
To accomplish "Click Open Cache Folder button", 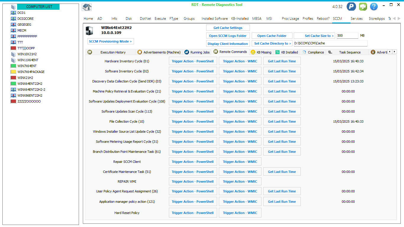I will pos(272,36).
